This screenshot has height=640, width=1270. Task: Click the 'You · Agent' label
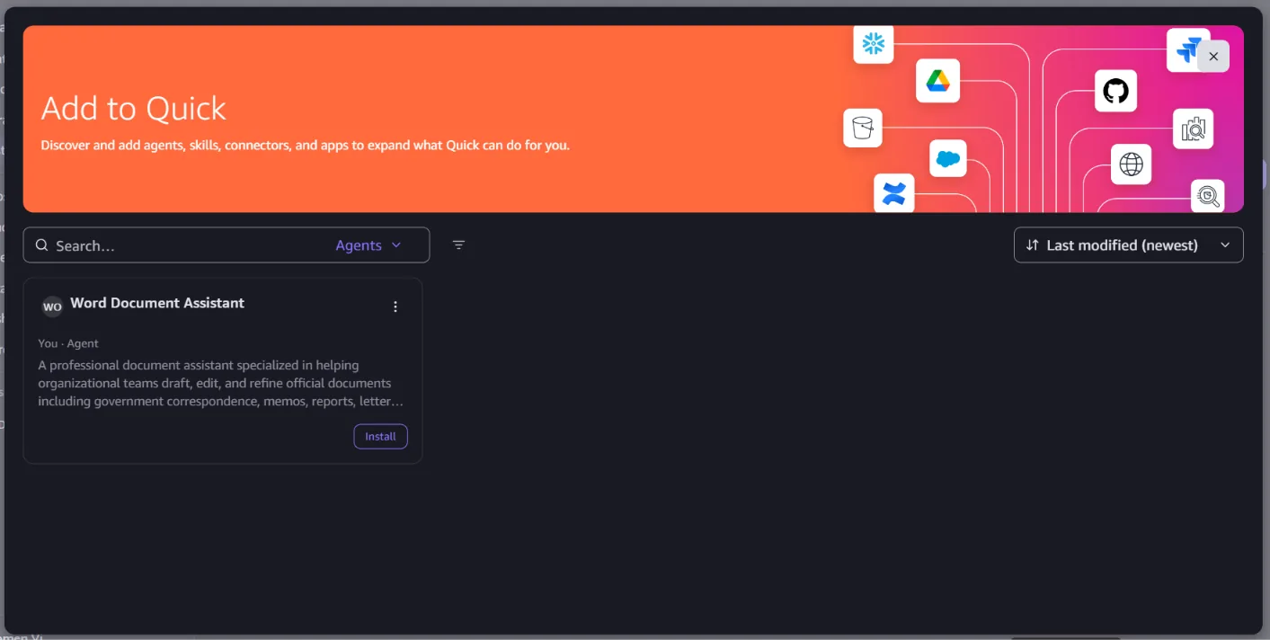click(x=68, y=343)
